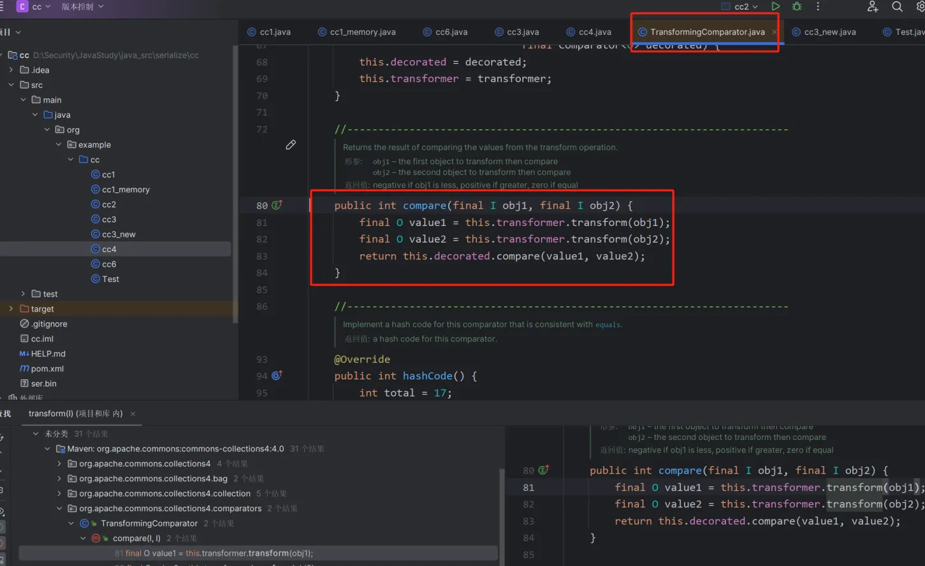This screenshot has height=566, width=925.
Task: Run the cc2 configuration with the green play icon
Action: [x=775, y=6]
